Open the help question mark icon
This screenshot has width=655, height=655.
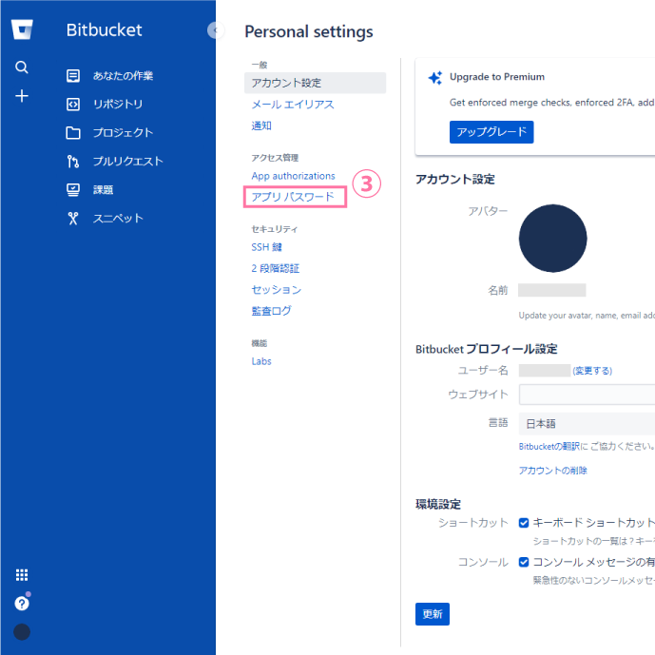click(22, 604)
